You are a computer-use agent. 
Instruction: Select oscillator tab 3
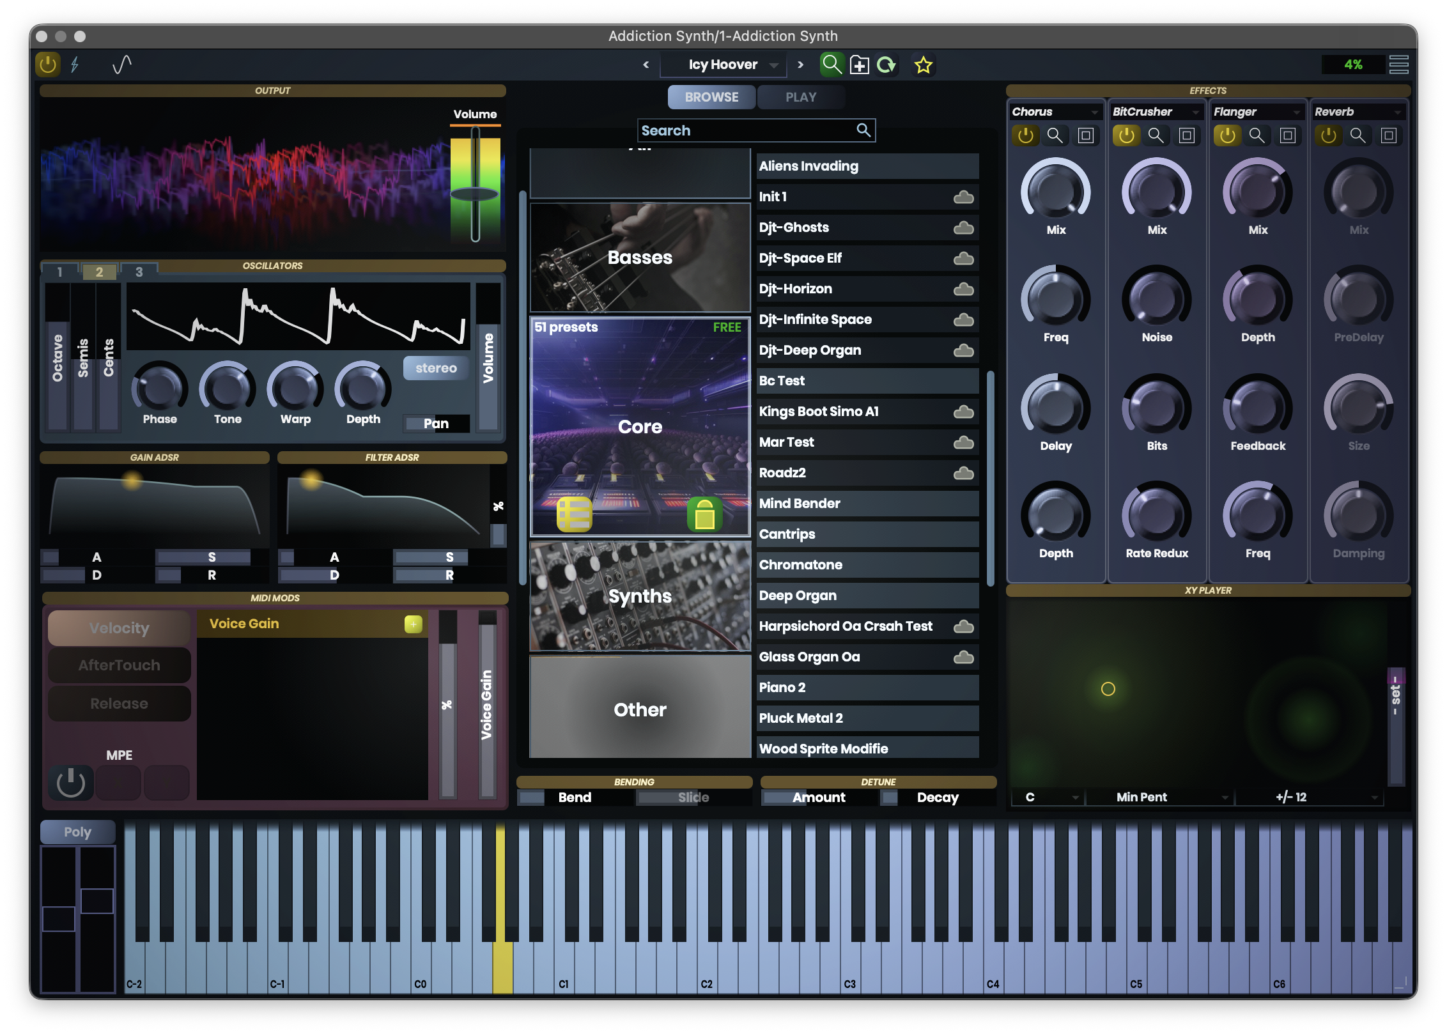tap(139, 271)
